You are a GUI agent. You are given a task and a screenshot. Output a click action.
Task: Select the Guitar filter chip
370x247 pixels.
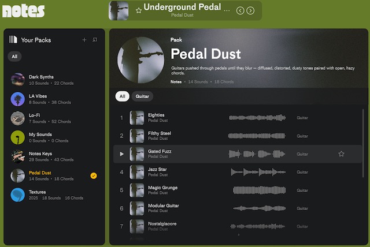[142, 96]
